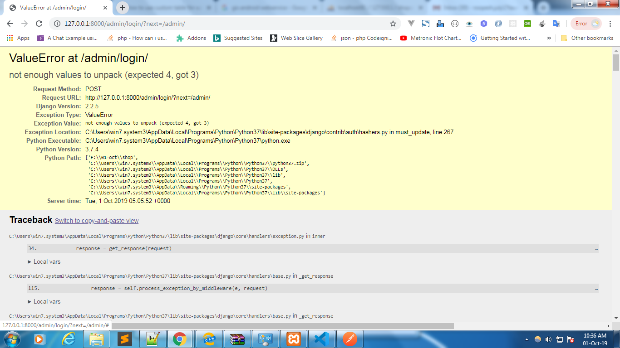This screenshot has height=348, width=620.
Task: Toggle the ColorZilla eye extension
Action: pos(470,23)
